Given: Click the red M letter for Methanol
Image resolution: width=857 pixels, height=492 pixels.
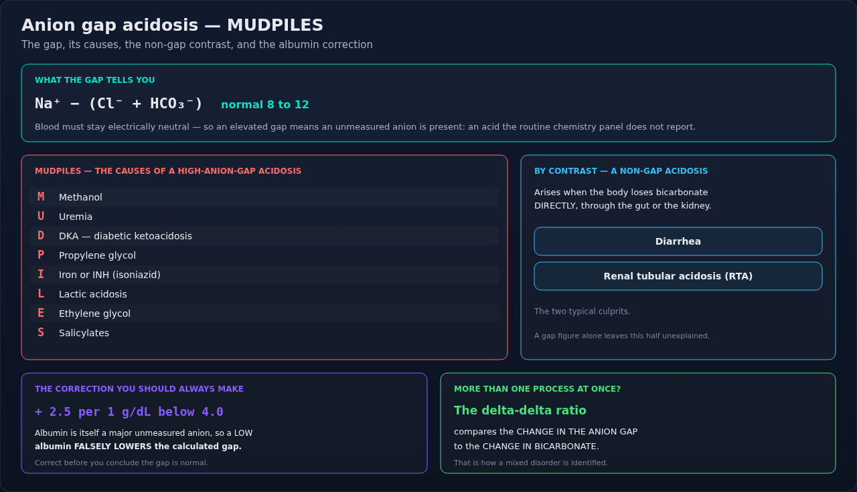Looking at the screenshot, I should (x=41, y=197).
